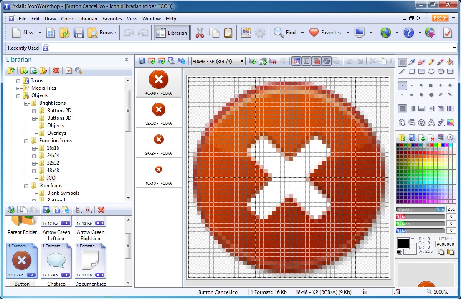Image resolution: width=461 pixels, height=299 pixels.
Task: Toggle the Librarian panel button
Action: coord(172,33)
